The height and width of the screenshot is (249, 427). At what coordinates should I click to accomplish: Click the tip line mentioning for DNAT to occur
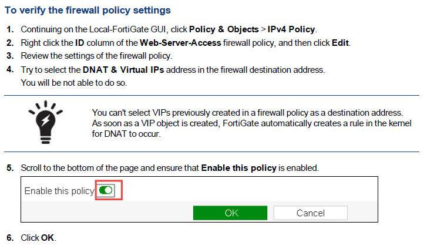point(126,133)
